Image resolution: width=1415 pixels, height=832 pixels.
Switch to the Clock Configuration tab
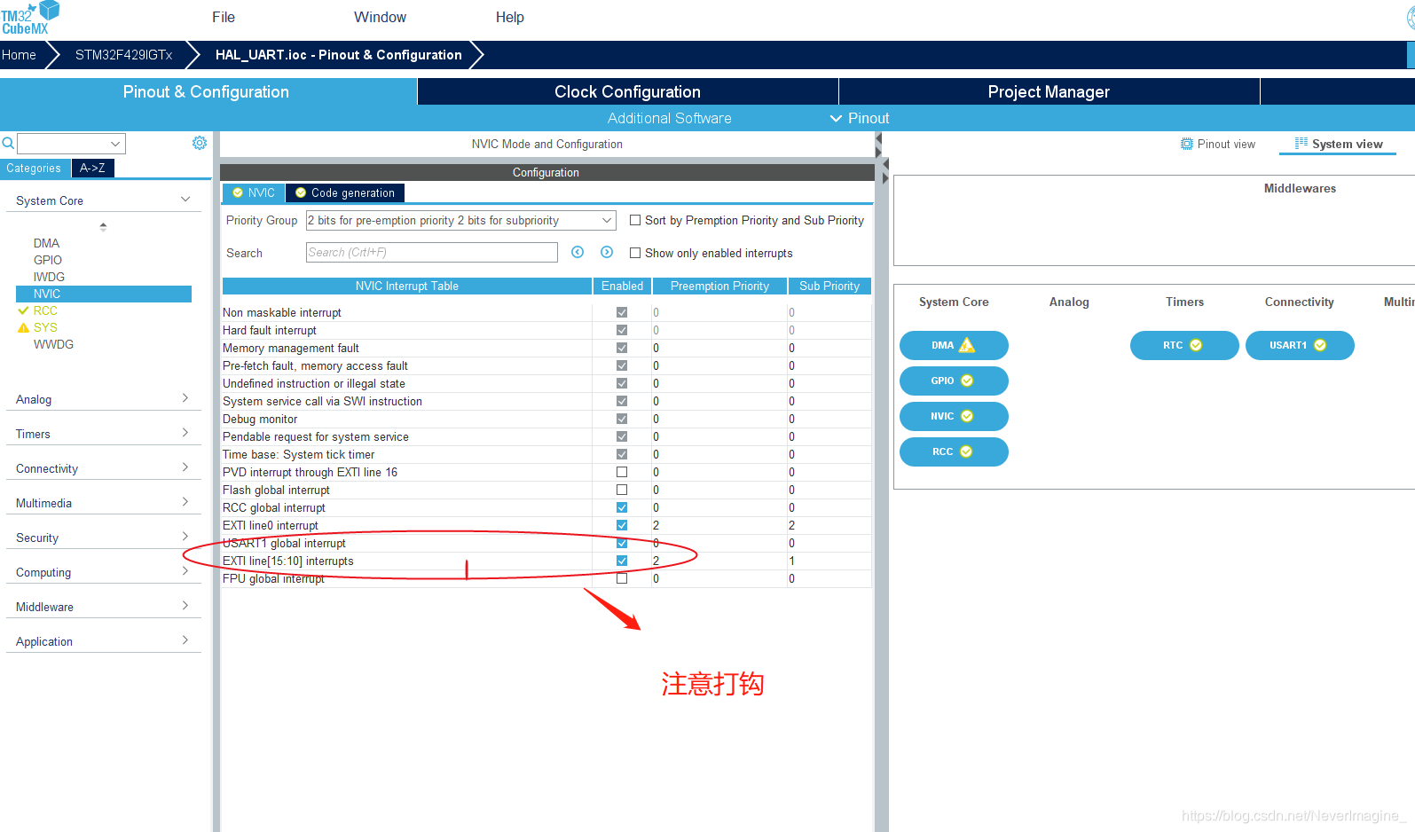coord(627,91)
